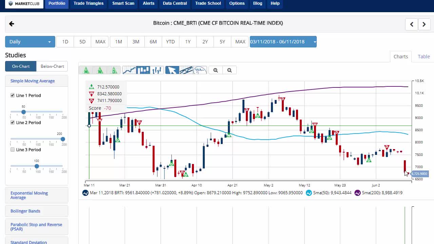Disable the Line 1 Period checkbox
This screenshot has height=244, width=434.
click(13, 96)
